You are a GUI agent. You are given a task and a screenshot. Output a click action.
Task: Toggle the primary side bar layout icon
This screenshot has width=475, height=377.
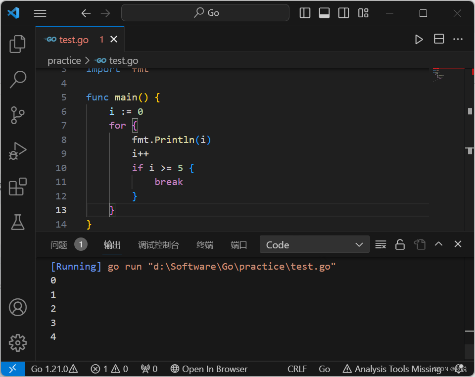coord(305,13)
